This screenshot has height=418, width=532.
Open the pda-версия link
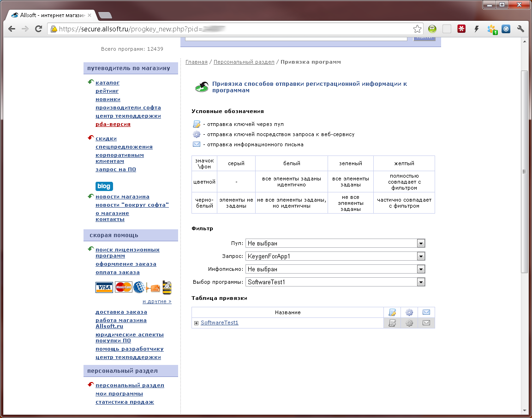click(113, 124)
